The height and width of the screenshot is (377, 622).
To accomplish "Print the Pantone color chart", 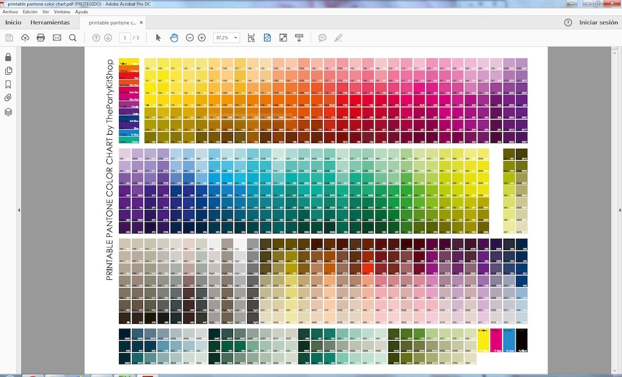I will [41, 38].
